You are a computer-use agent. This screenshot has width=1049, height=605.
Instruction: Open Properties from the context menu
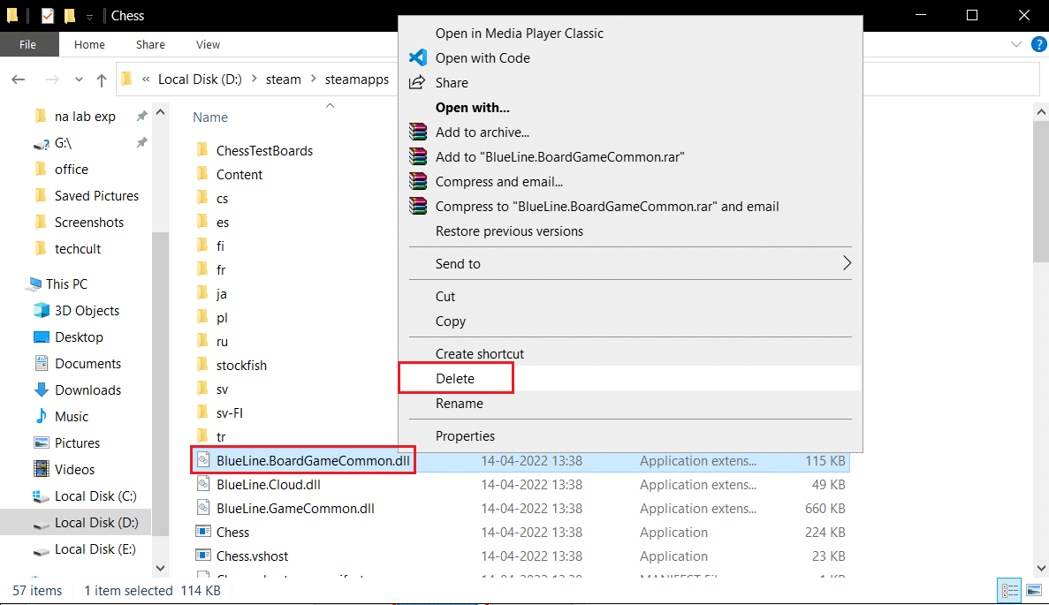tap(465, 436)
